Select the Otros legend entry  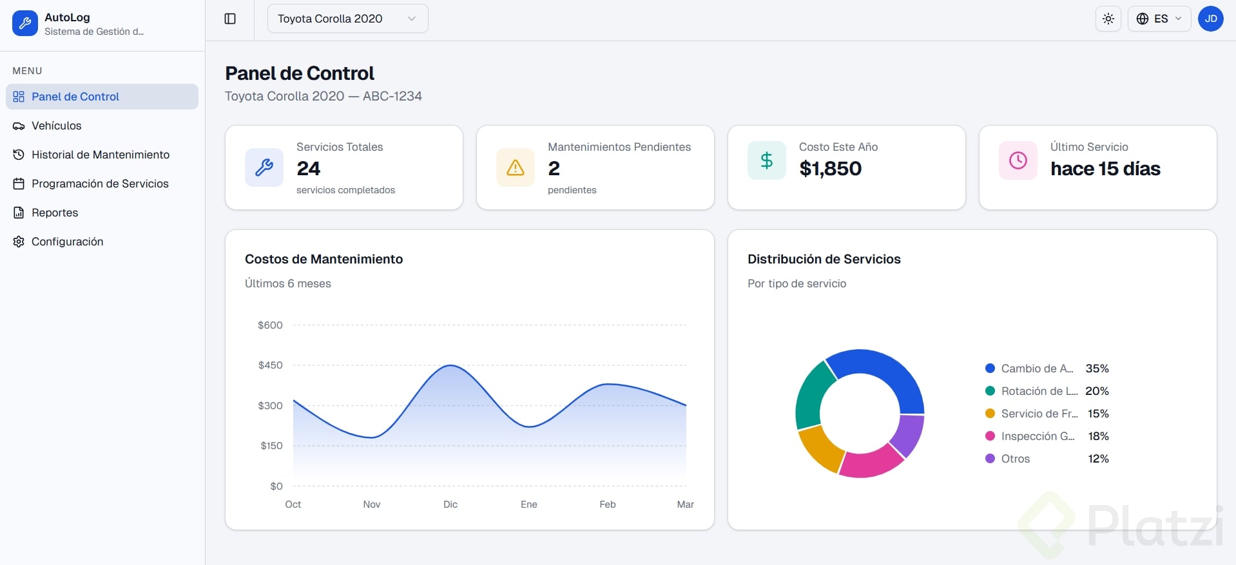click(1016, 459)
